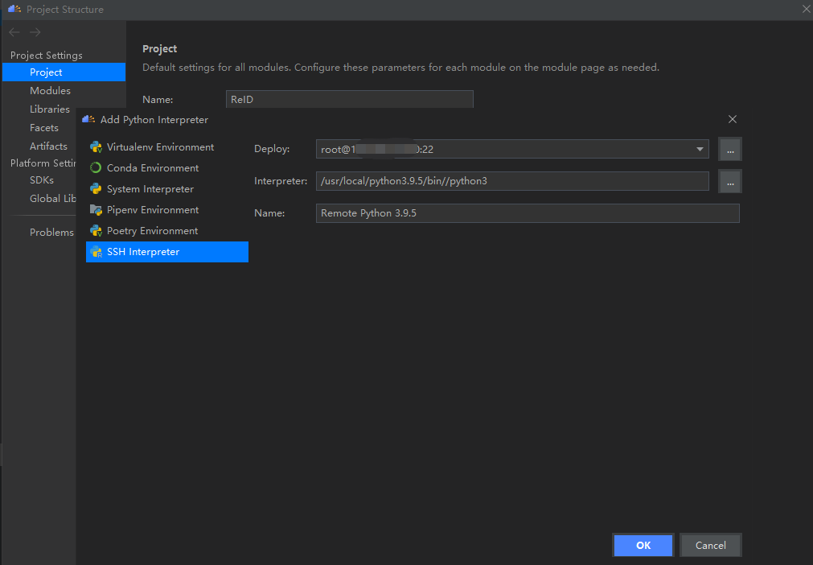Select Modules in Project Settings
Screen dimensions: 813x565
(x=50, y=91)
